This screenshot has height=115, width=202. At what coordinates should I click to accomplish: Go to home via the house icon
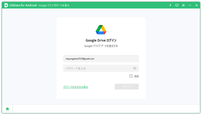pyautogui.click(x=7, y=109)
